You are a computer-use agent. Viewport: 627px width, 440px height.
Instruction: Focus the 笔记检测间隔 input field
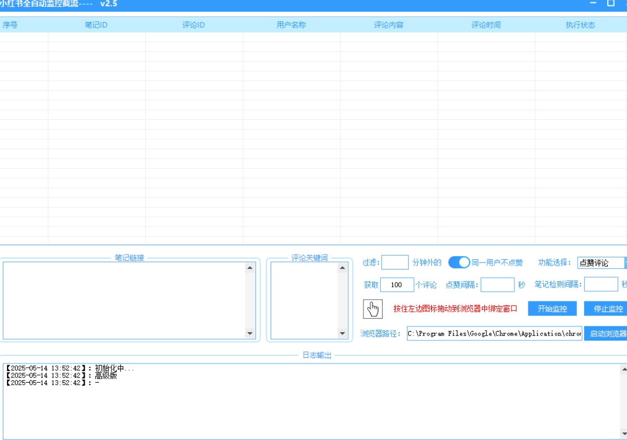(600, 285)
